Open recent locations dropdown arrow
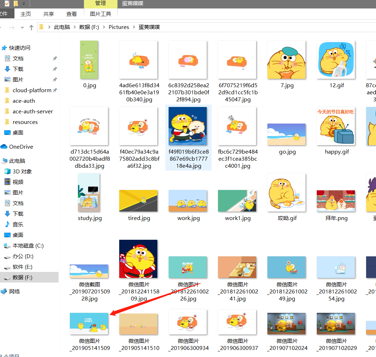Screen dimensions: 376x357 (22, 28)
